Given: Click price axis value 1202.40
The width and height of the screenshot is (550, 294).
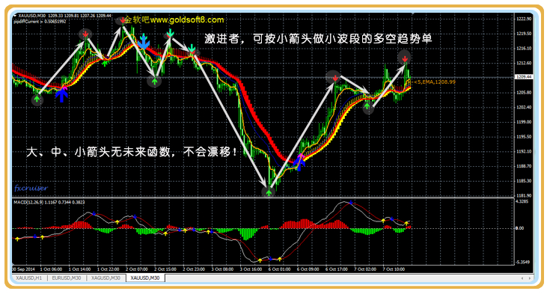Looking at the screenshot, I should [x=524, y=108].
